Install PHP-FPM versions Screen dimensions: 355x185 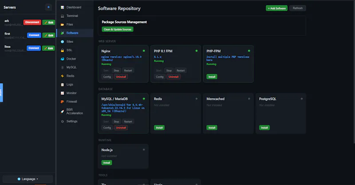(212, 77)
